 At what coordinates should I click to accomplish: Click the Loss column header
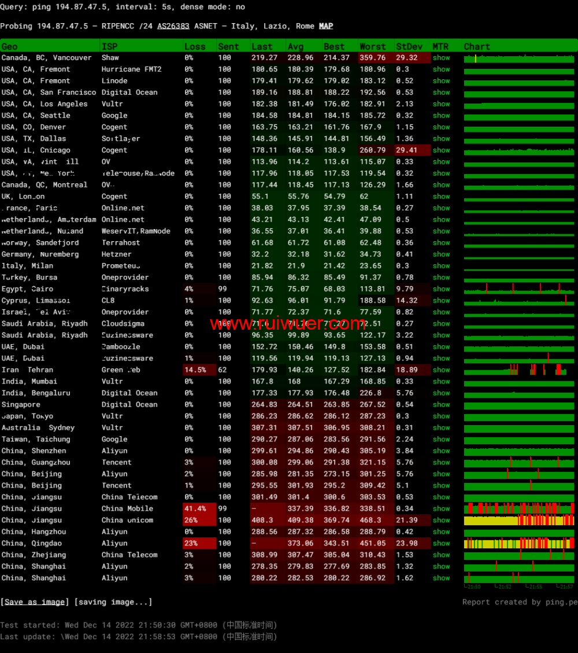pyautogui.click(x=195, y=46)
